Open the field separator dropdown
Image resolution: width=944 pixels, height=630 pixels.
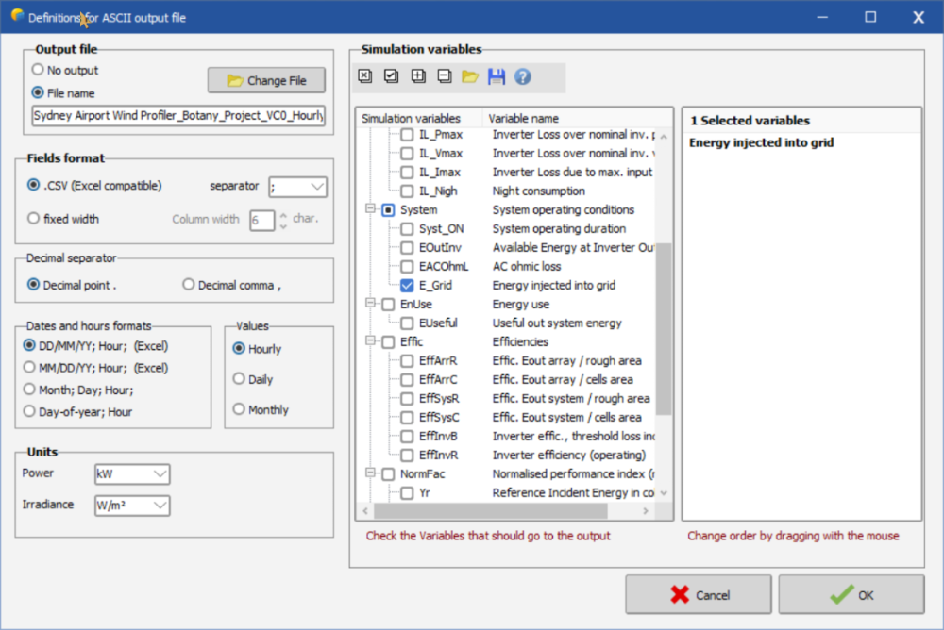[x=297, y=187]
